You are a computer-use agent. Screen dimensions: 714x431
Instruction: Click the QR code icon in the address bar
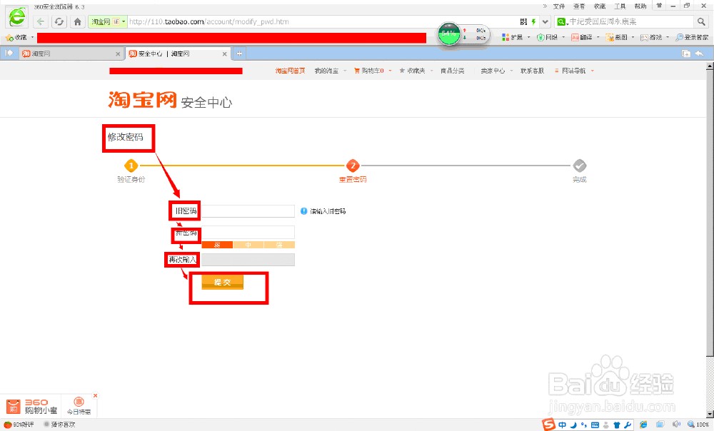(x=523, y=21)
